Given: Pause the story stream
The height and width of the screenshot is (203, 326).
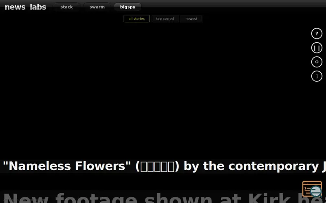Looking at the screenshot, I should pyautogui.click(x=317, y=48).
